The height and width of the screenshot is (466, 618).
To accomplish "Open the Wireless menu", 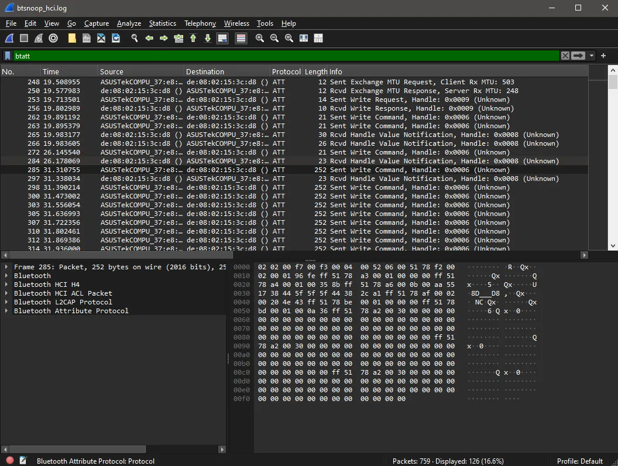I will pos(236,23).
